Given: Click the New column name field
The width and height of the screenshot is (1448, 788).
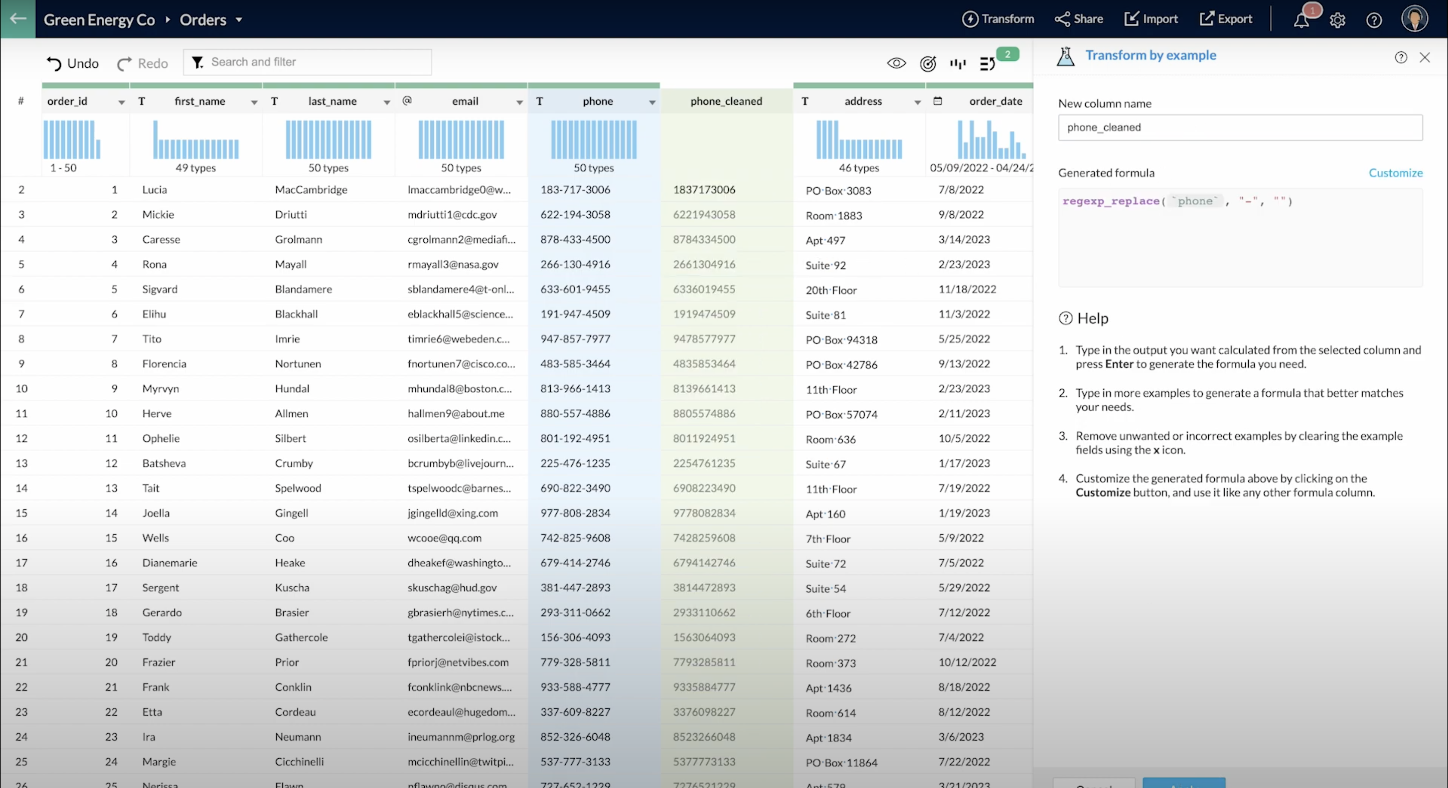Looking at the screenshot, I should coord(1240,128).
